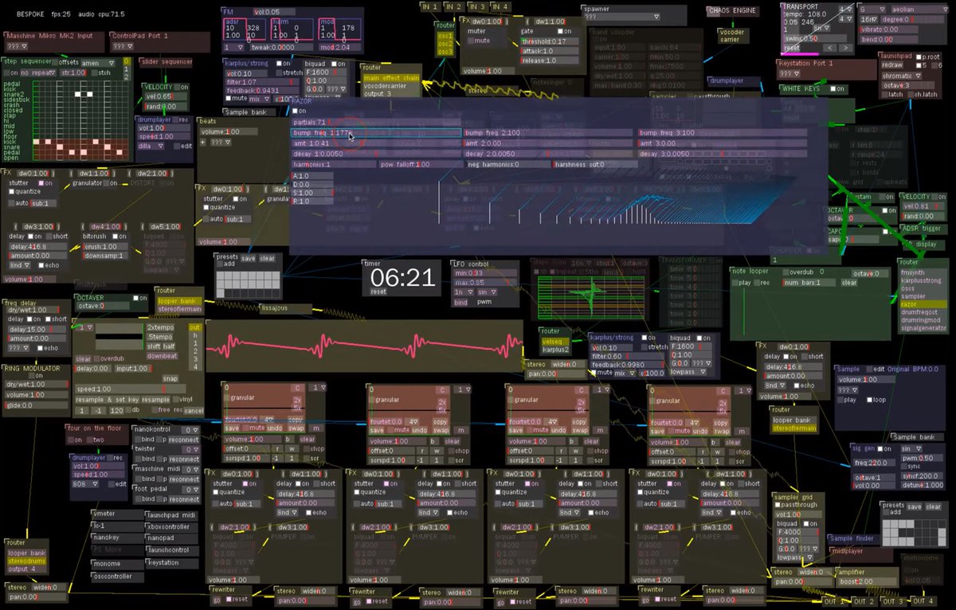Image resolution: width=956 pixels, height=610 pixels.
Task: Click the forward arrow in the TRANSPORT module
Action: pos(844,48)
